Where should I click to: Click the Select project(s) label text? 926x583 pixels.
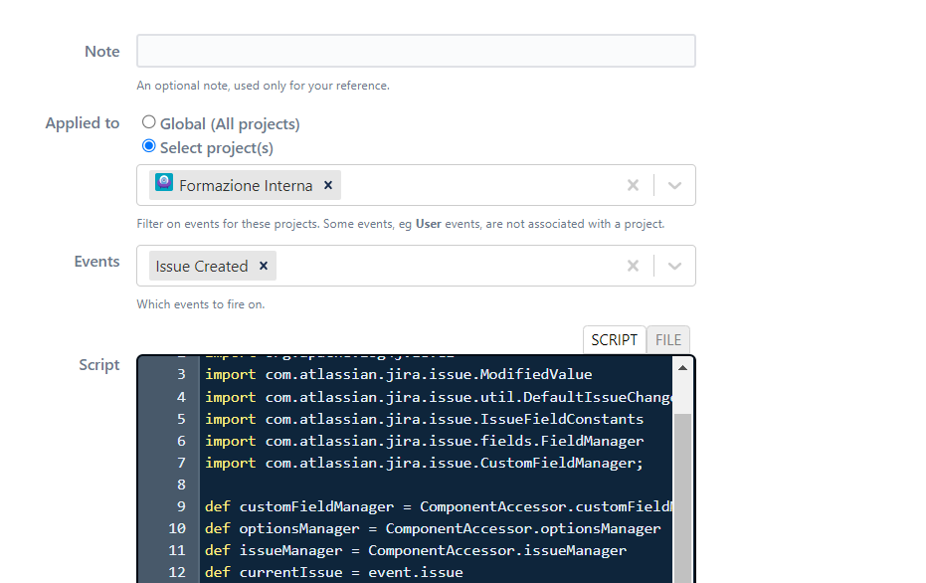(216, 147)
